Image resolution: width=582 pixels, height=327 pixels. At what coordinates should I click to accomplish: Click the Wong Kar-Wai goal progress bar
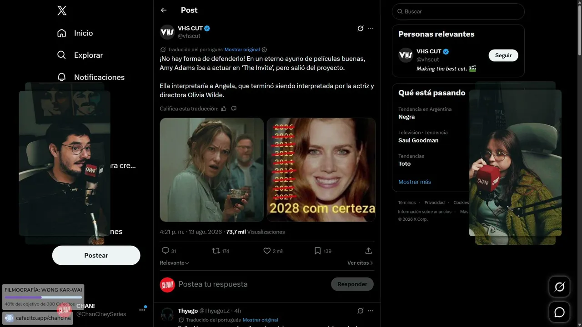(43, 297)
